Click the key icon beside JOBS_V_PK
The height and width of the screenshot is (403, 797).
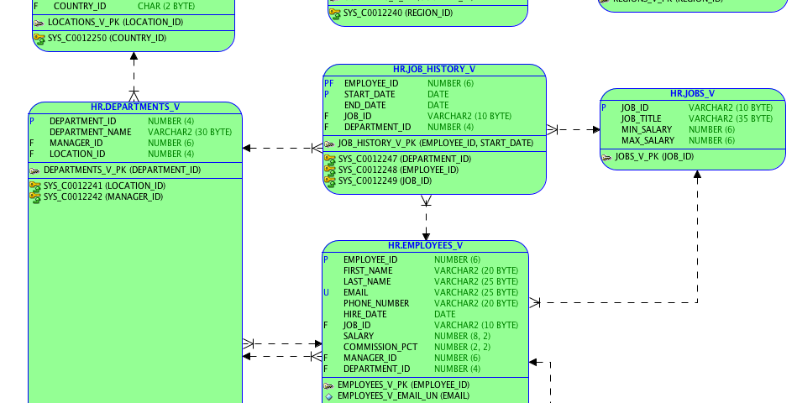coord(606,158)
